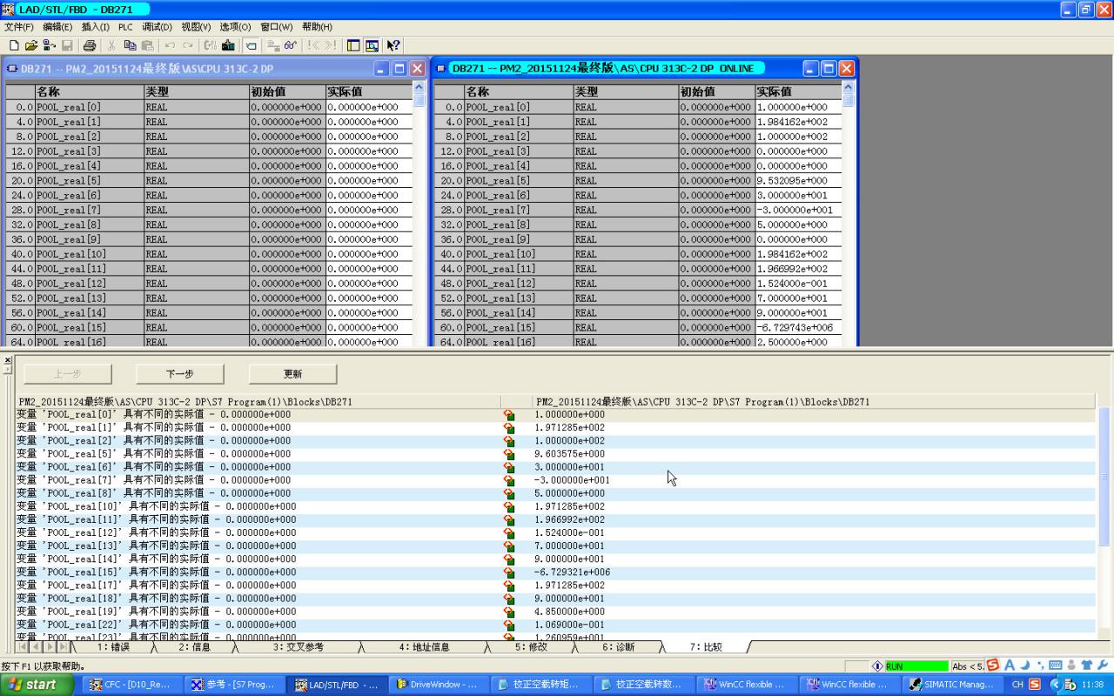Click last-tab scroll arrow in output pane
The height and width of the screenshot is (696, 1114).
(x=63, y=647)
